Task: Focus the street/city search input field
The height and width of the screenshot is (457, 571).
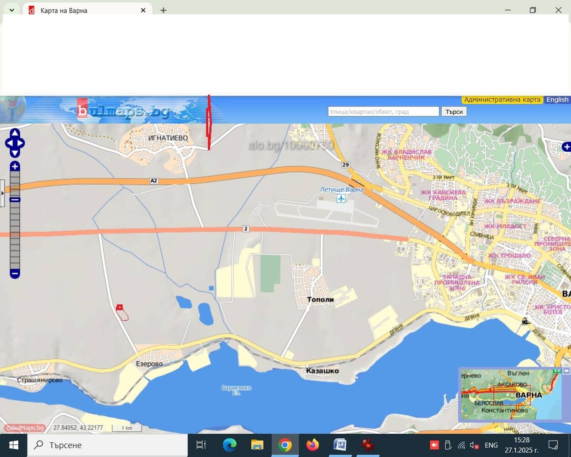Action: tap(383, 112)
